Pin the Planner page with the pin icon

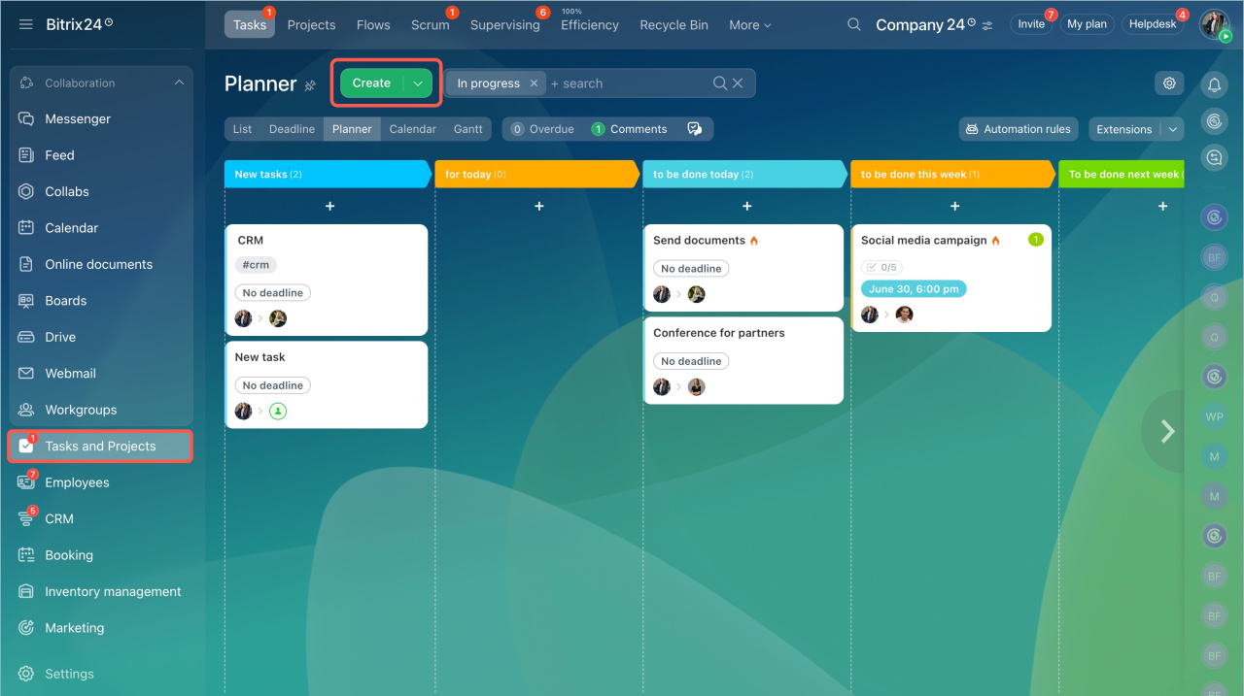click(x=310, y=85)
